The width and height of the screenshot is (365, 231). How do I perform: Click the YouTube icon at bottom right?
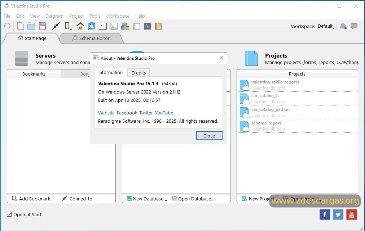coord(352,214)
